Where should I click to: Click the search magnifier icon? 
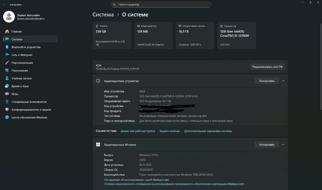point(114,5)
